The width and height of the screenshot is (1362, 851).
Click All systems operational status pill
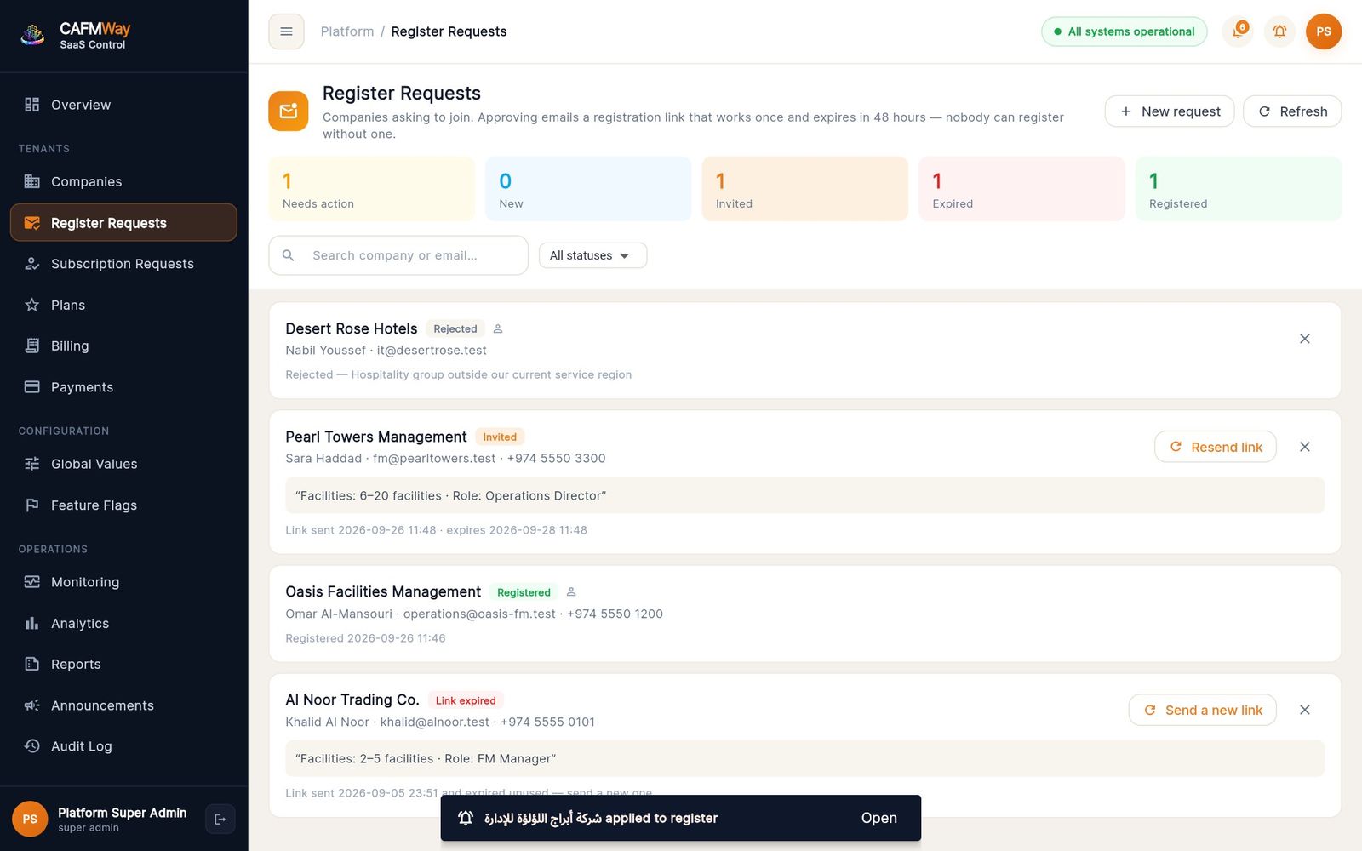(x=1125, y=31)
